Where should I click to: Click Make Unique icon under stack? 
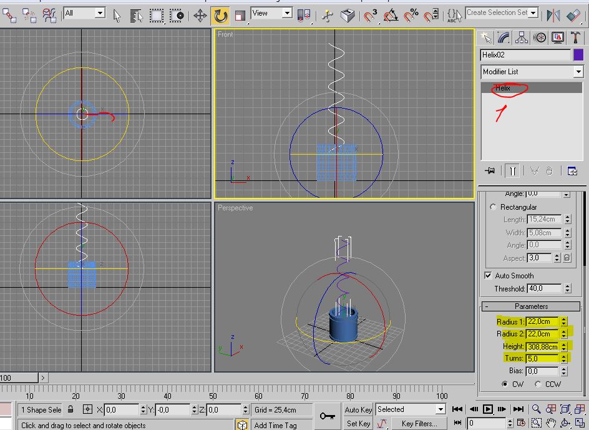tap(534, 171)
